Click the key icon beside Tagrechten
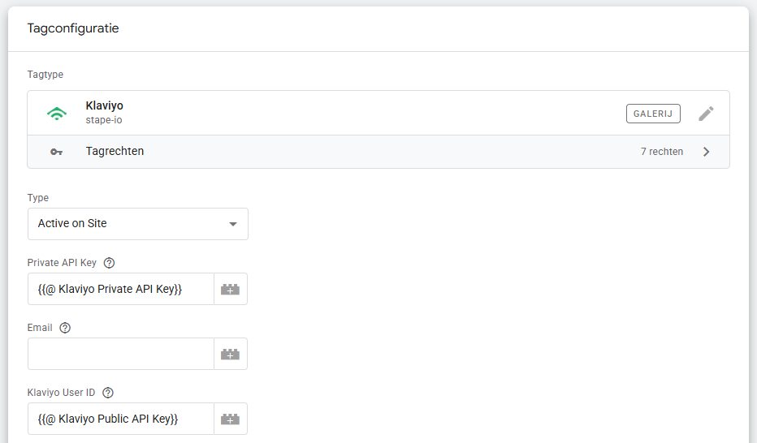This screenshot has height=443, width=757. coord(56,152)
